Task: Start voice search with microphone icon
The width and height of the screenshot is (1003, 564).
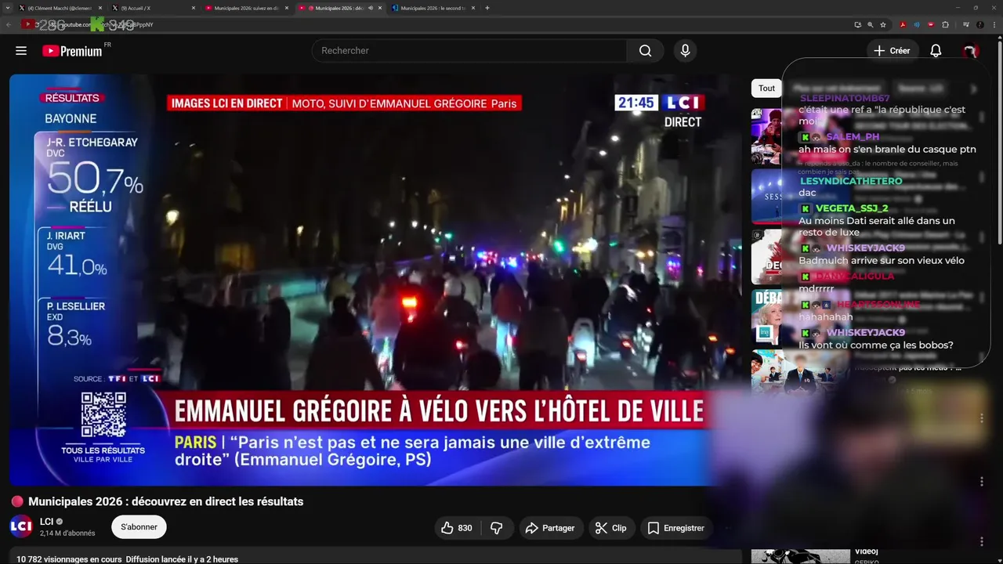Action: [686, 51]
